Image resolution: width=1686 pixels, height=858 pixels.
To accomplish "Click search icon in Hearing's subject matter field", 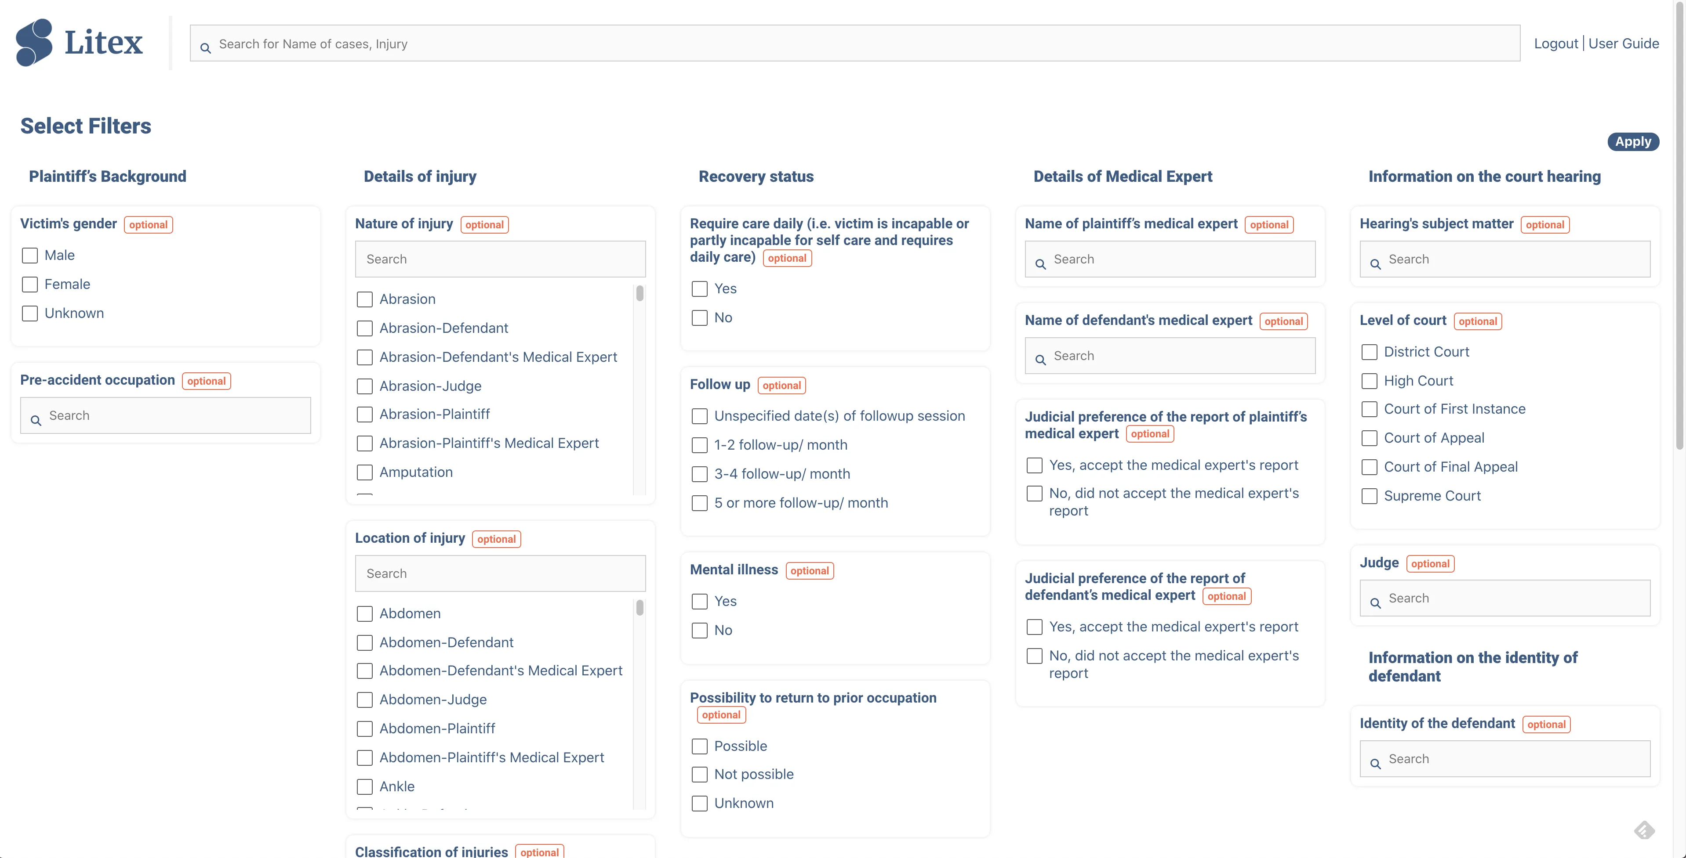I will (1376, 263).
